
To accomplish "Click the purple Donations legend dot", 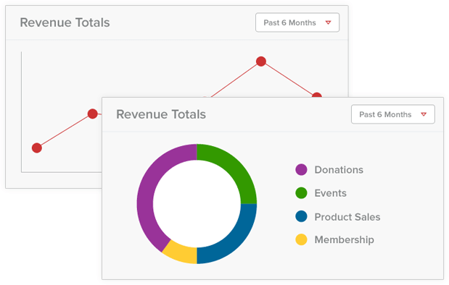I will click(301, 170).
